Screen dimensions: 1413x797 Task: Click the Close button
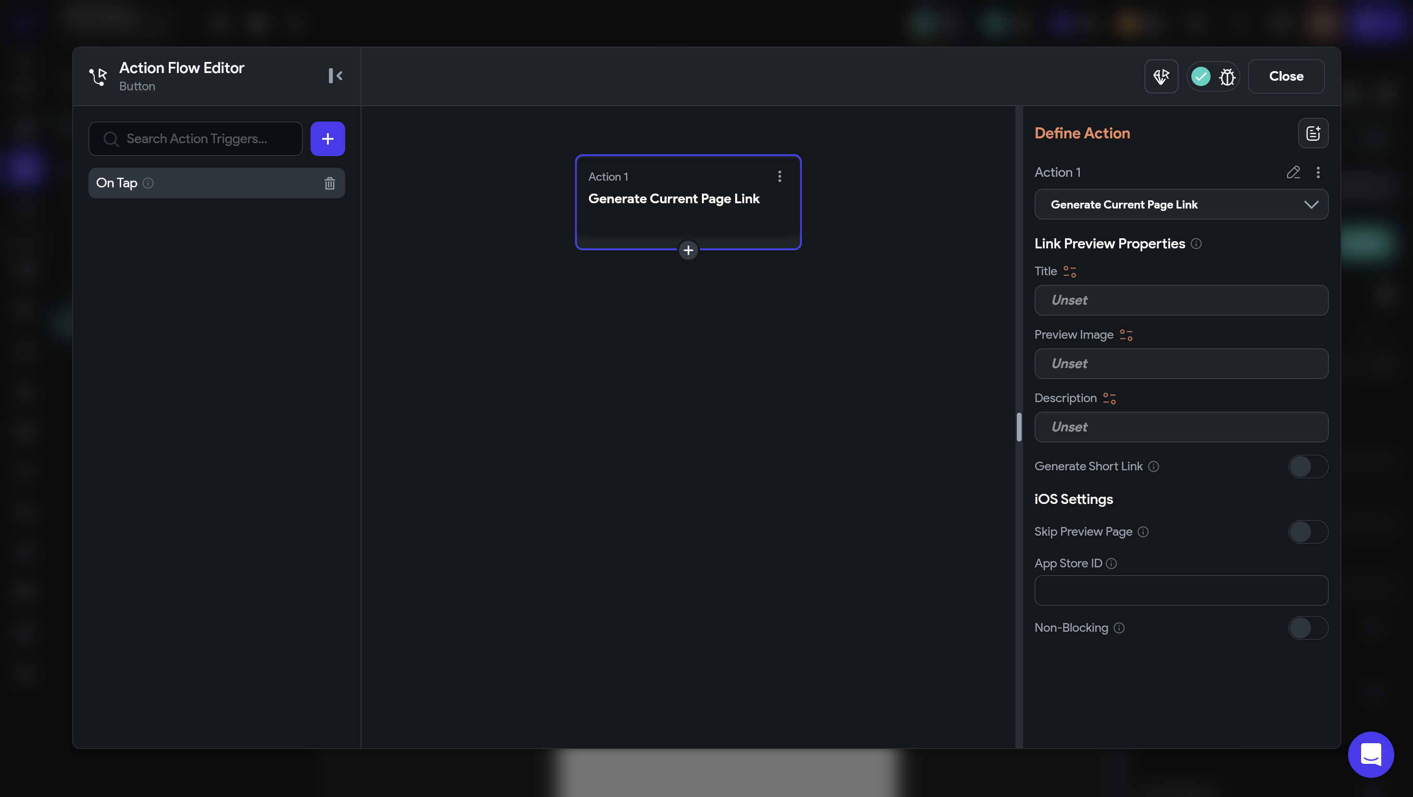point(1286,76)
